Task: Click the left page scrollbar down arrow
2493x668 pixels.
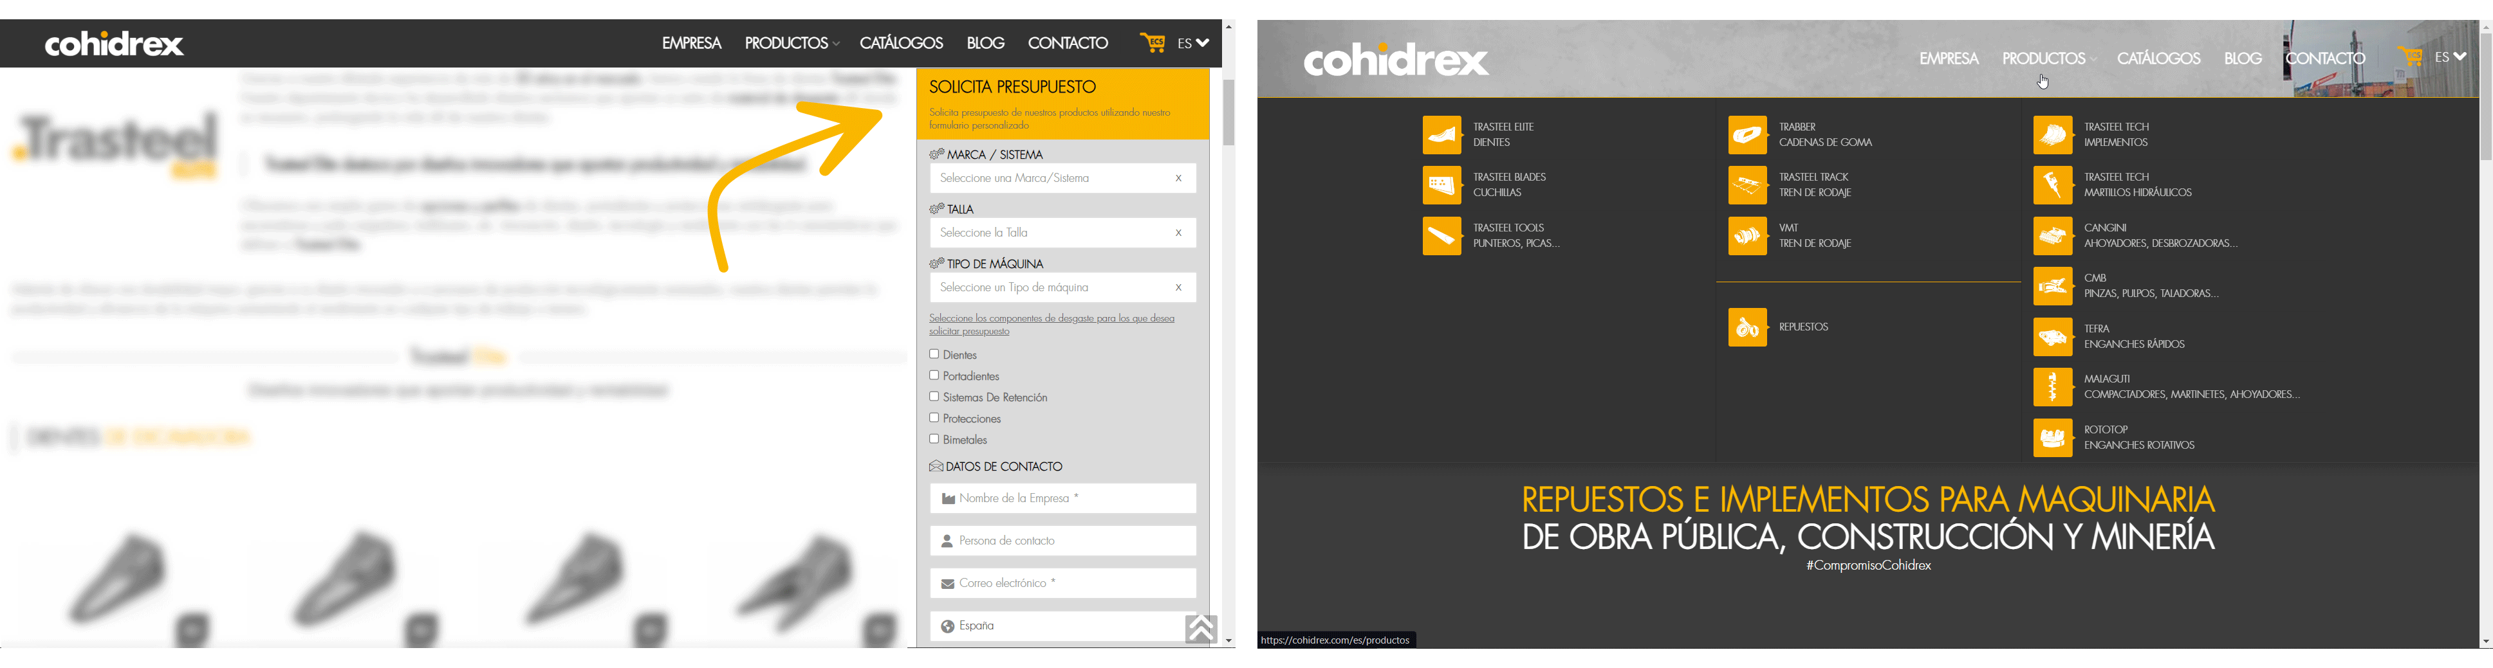Action: [x=1228, y=641]
